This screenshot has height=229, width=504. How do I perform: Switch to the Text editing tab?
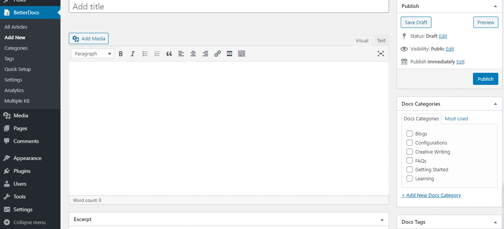[x=381, y=40]
